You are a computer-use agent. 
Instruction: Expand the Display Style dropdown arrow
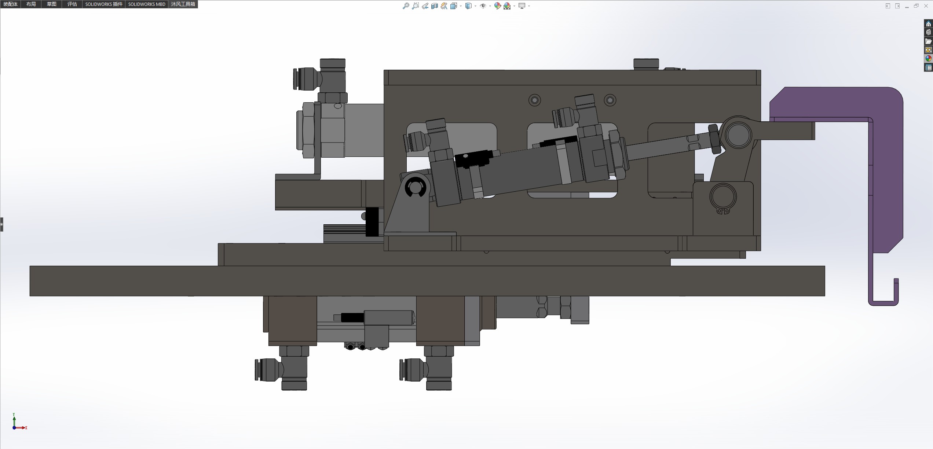click(x=475, y=6)
